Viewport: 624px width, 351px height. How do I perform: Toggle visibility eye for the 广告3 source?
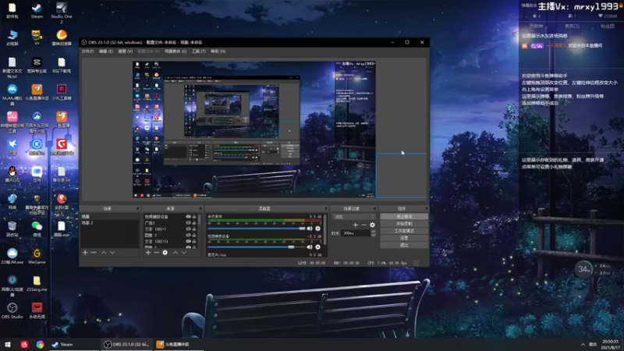188,223
